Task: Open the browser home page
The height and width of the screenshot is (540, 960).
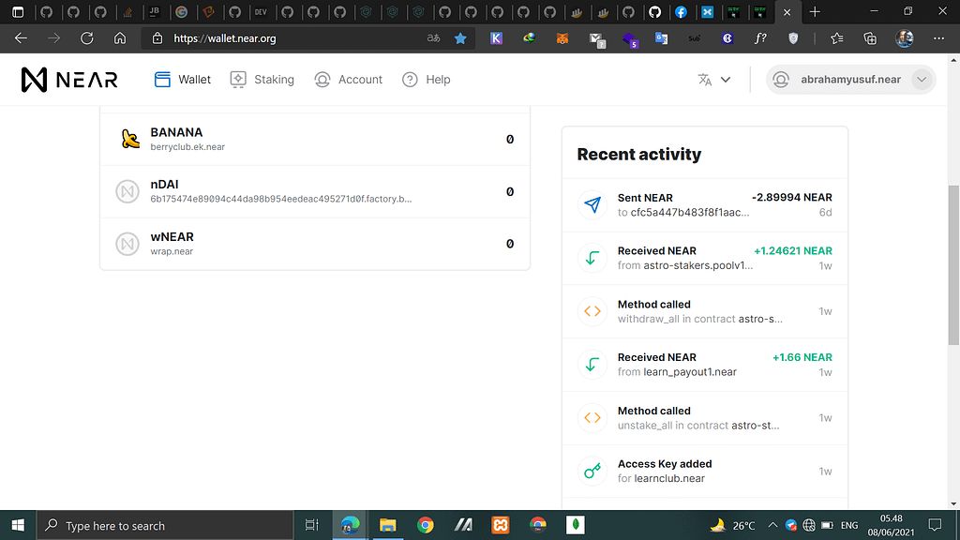Action: pyautogui.click(x=120, y=37)
